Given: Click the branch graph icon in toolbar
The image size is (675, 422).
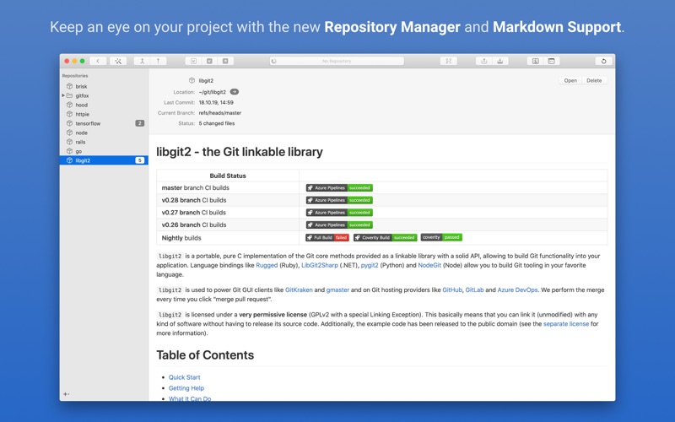Looking at the screenshot, I should coord(448,61).
